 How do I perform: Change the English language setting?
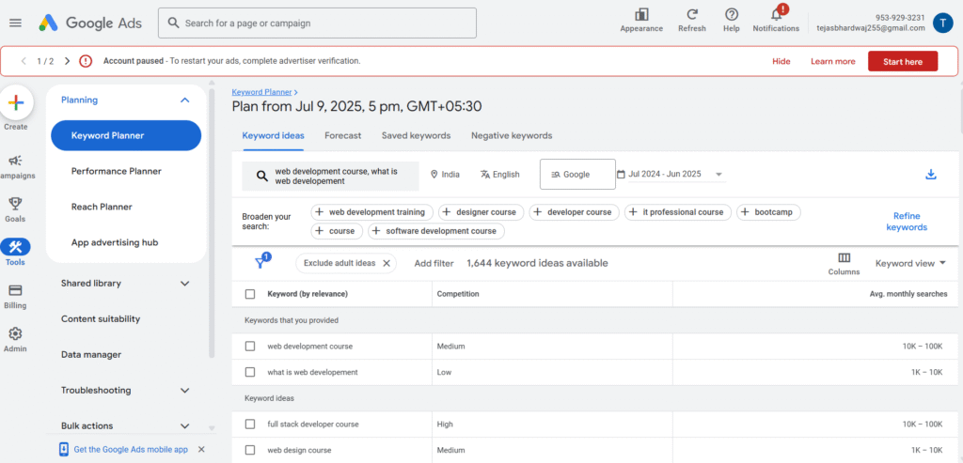pos(499,174)
